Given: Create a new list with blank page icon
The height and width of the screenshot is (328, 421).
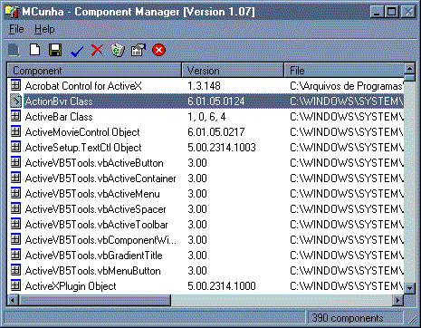Looking at the screenshot, I should click(x=34, y=50).
